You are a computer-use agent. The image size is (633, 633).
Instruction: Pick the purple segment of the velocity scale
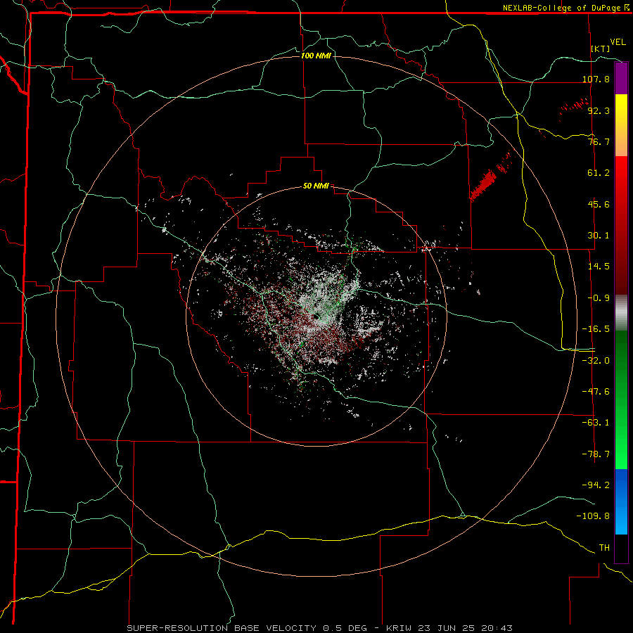tap(621, 79)
